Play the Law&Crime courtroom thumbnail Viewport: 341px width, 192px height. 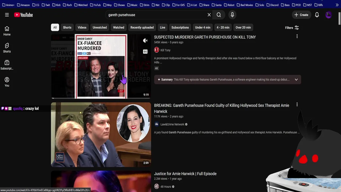101,135
